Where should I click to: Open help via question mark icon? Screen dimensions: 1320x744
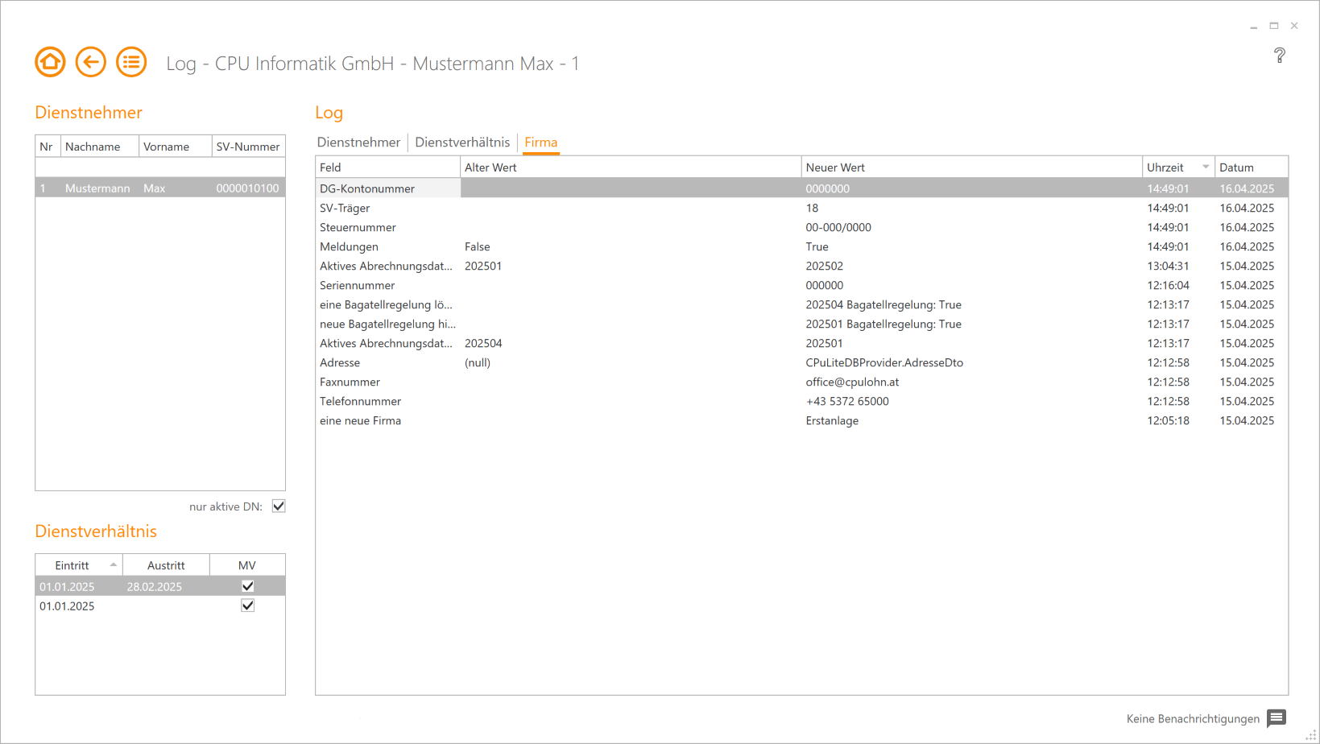(x=1279, y=56)
